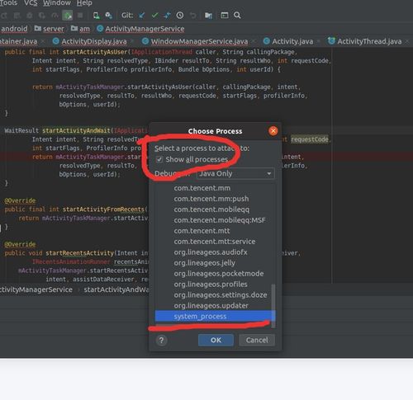The width and height of the screenshot is (413, 400).
Task: Open the AVD Manager toolbar icon
Action: click(97, 16)
